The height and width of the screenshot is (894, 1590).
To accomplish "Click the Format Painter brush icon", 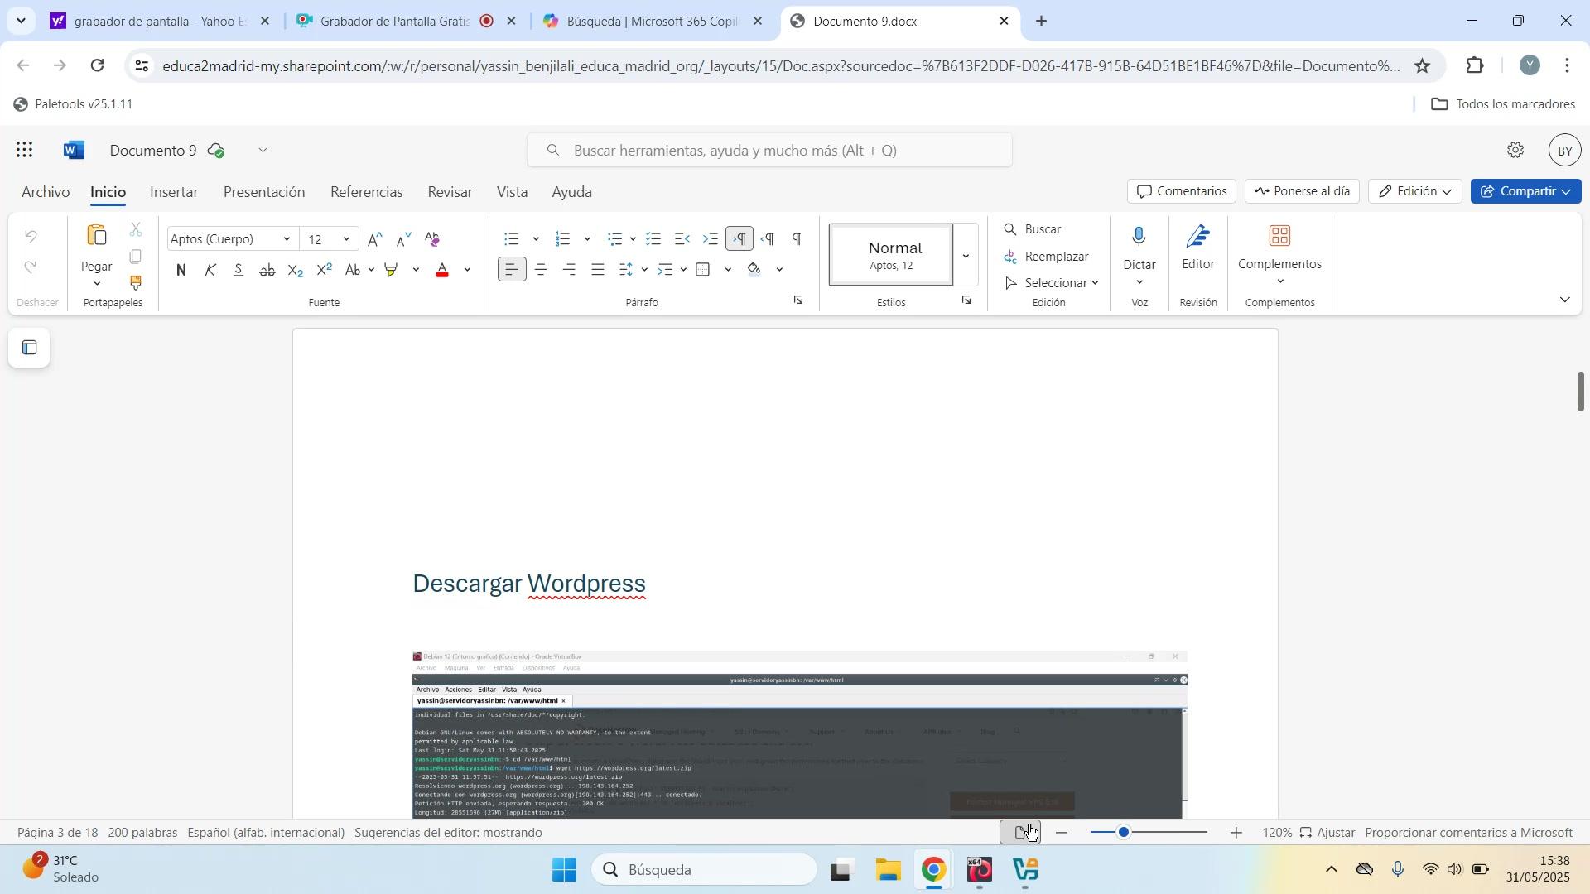I will pyautogui.click(x=137, y=284).
